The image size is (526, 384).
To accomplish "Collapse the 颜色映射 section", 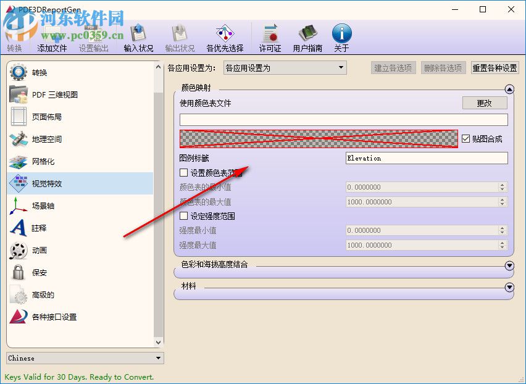I will pos(509,89).
